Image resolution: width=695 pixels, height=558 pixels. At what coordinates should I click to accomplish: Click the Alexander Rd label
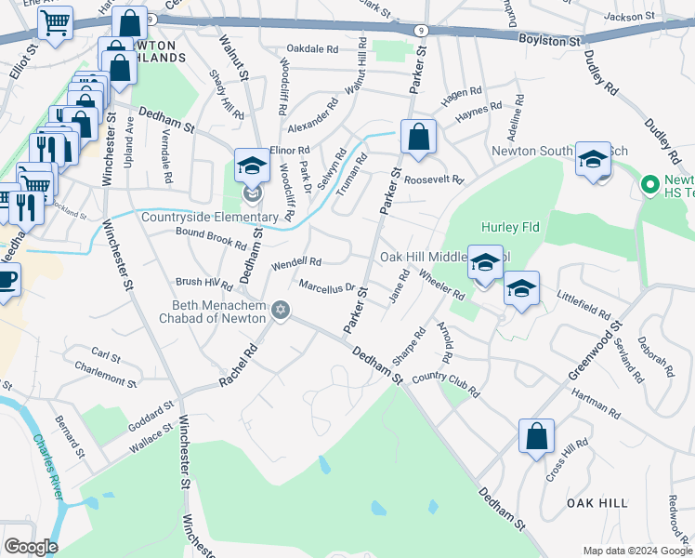313,115
